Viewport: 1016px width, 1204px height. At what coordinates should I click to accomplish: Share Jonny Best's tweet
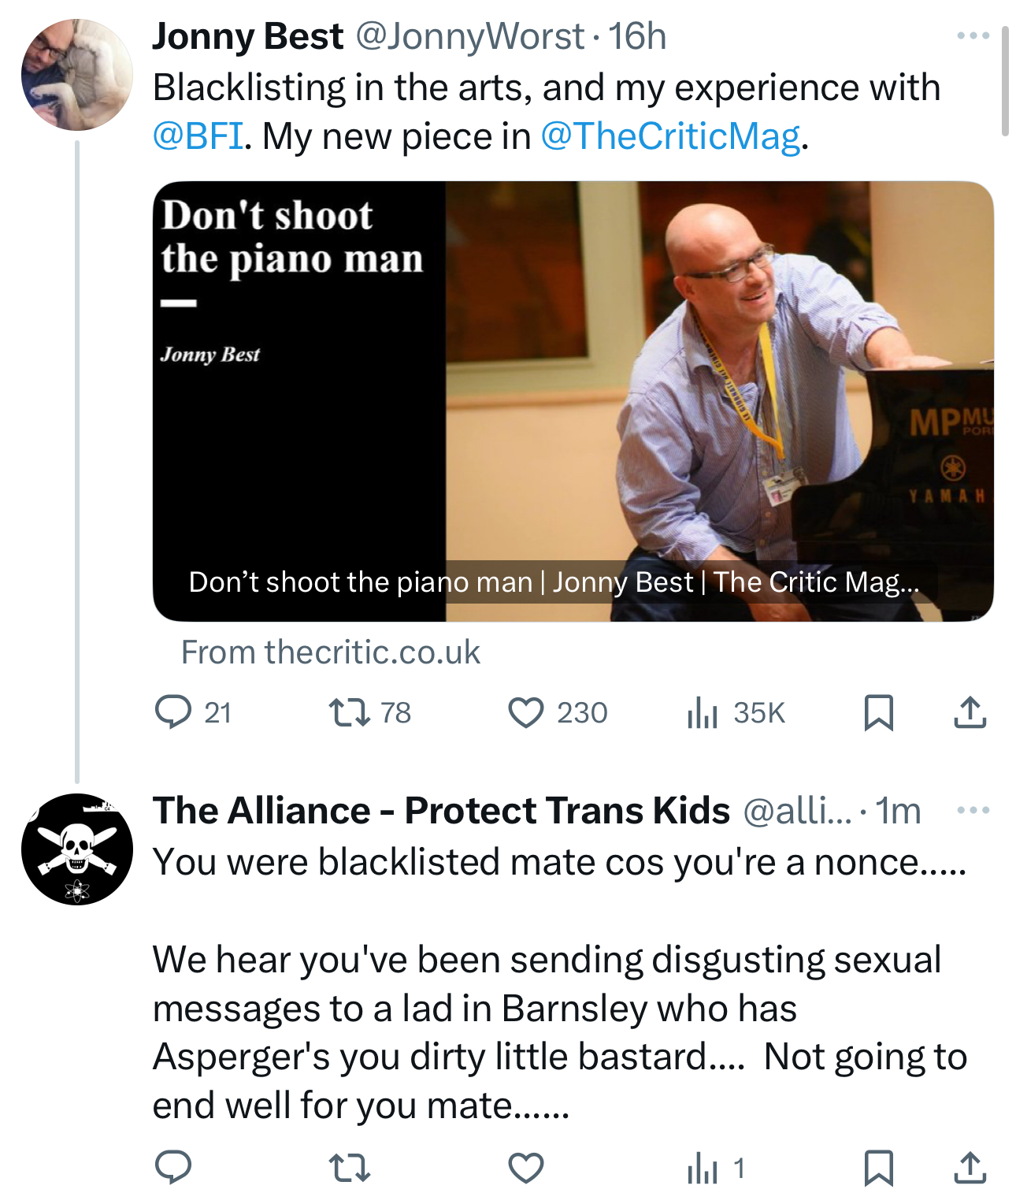970,712
